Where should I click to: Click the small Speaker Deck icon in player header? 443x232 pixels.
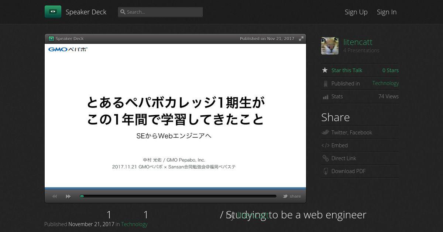point(51,39)
